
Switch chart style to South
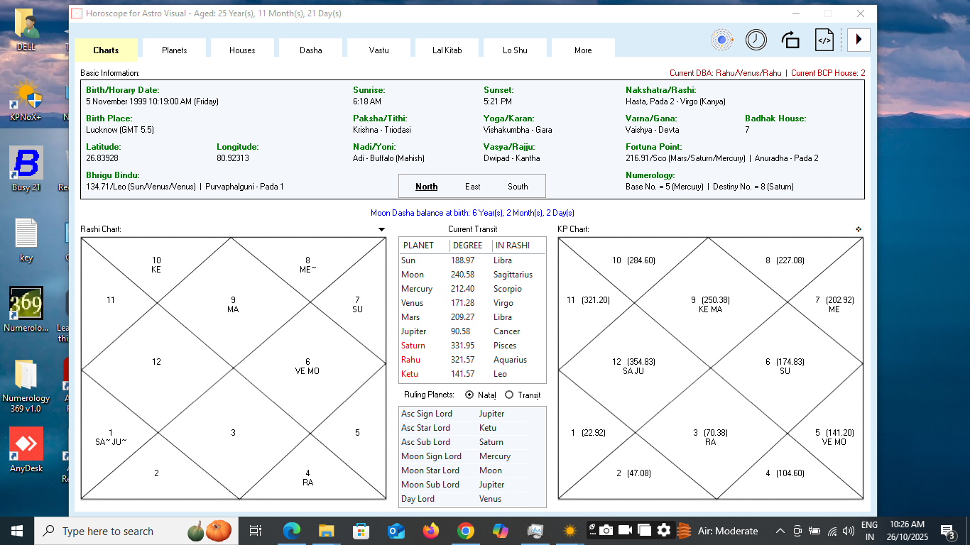tap(518, 187)
